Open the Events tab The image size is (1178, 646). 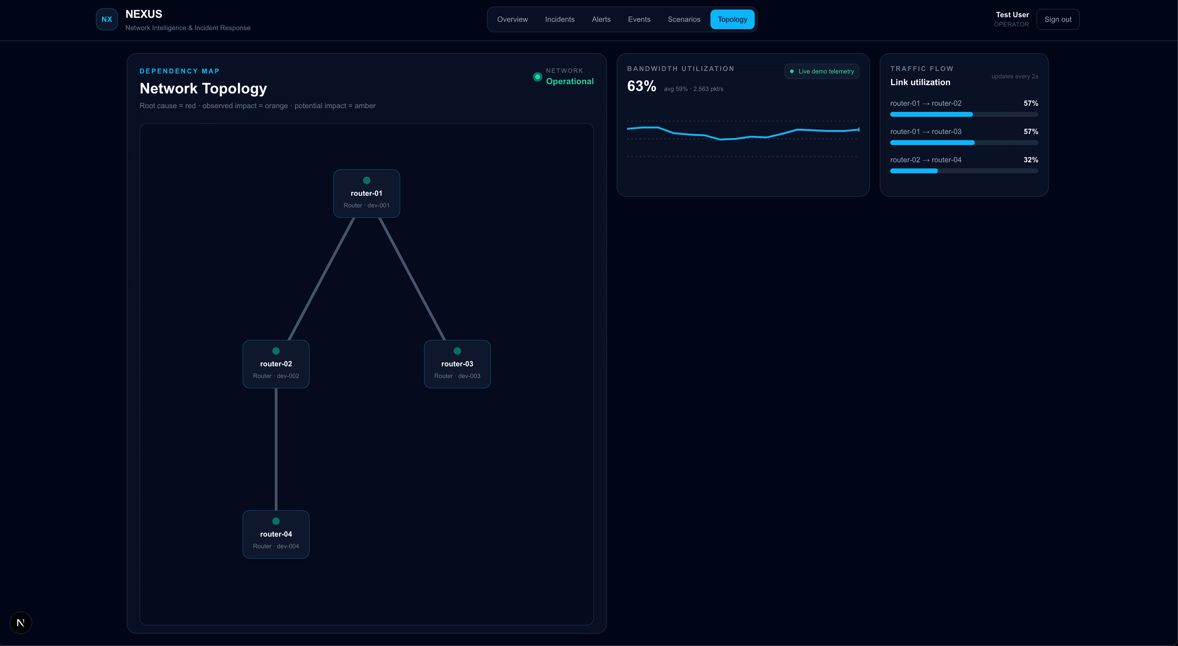coord(639,19)
